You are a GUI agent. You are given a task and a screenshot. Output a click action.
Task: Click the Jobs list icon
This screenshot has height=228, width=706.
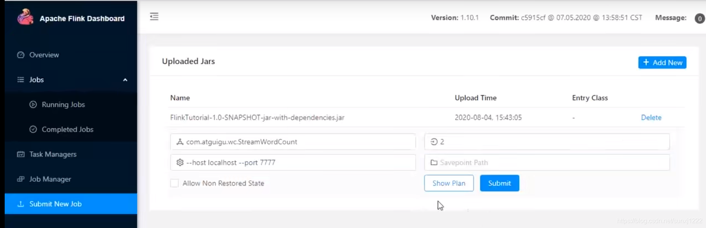tap(21, 80)
